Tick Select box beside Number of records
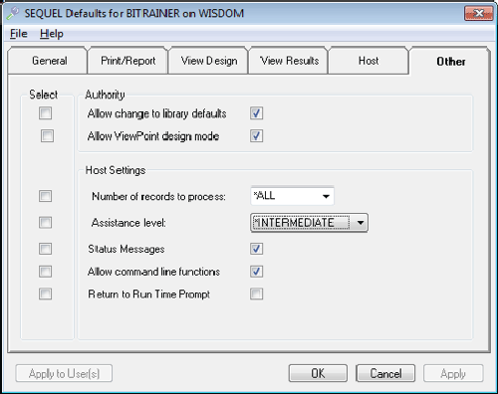Viewport: 498px width, 394px height. [45, 196]
